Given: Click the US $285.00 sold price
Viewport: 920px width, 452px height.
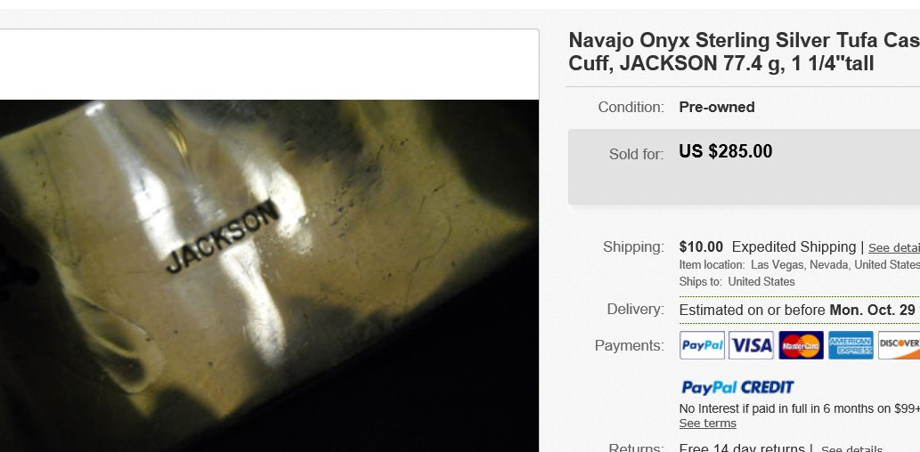Looking at the screenshot, I should pos(725,151).
